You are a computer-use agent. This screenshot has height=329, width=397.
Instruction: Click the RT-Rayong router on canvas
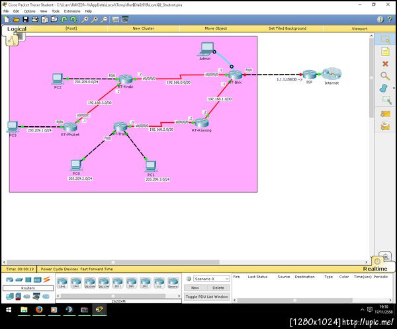(202, 123)
